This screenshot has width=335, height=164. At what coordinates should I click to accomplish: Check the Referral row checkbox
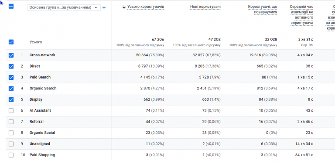[x=11, y=122]
